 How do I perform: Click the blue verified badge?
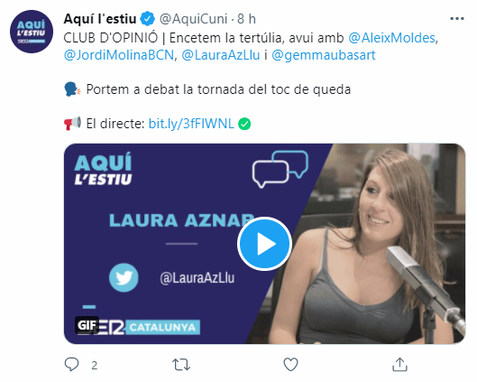point(148,19)
